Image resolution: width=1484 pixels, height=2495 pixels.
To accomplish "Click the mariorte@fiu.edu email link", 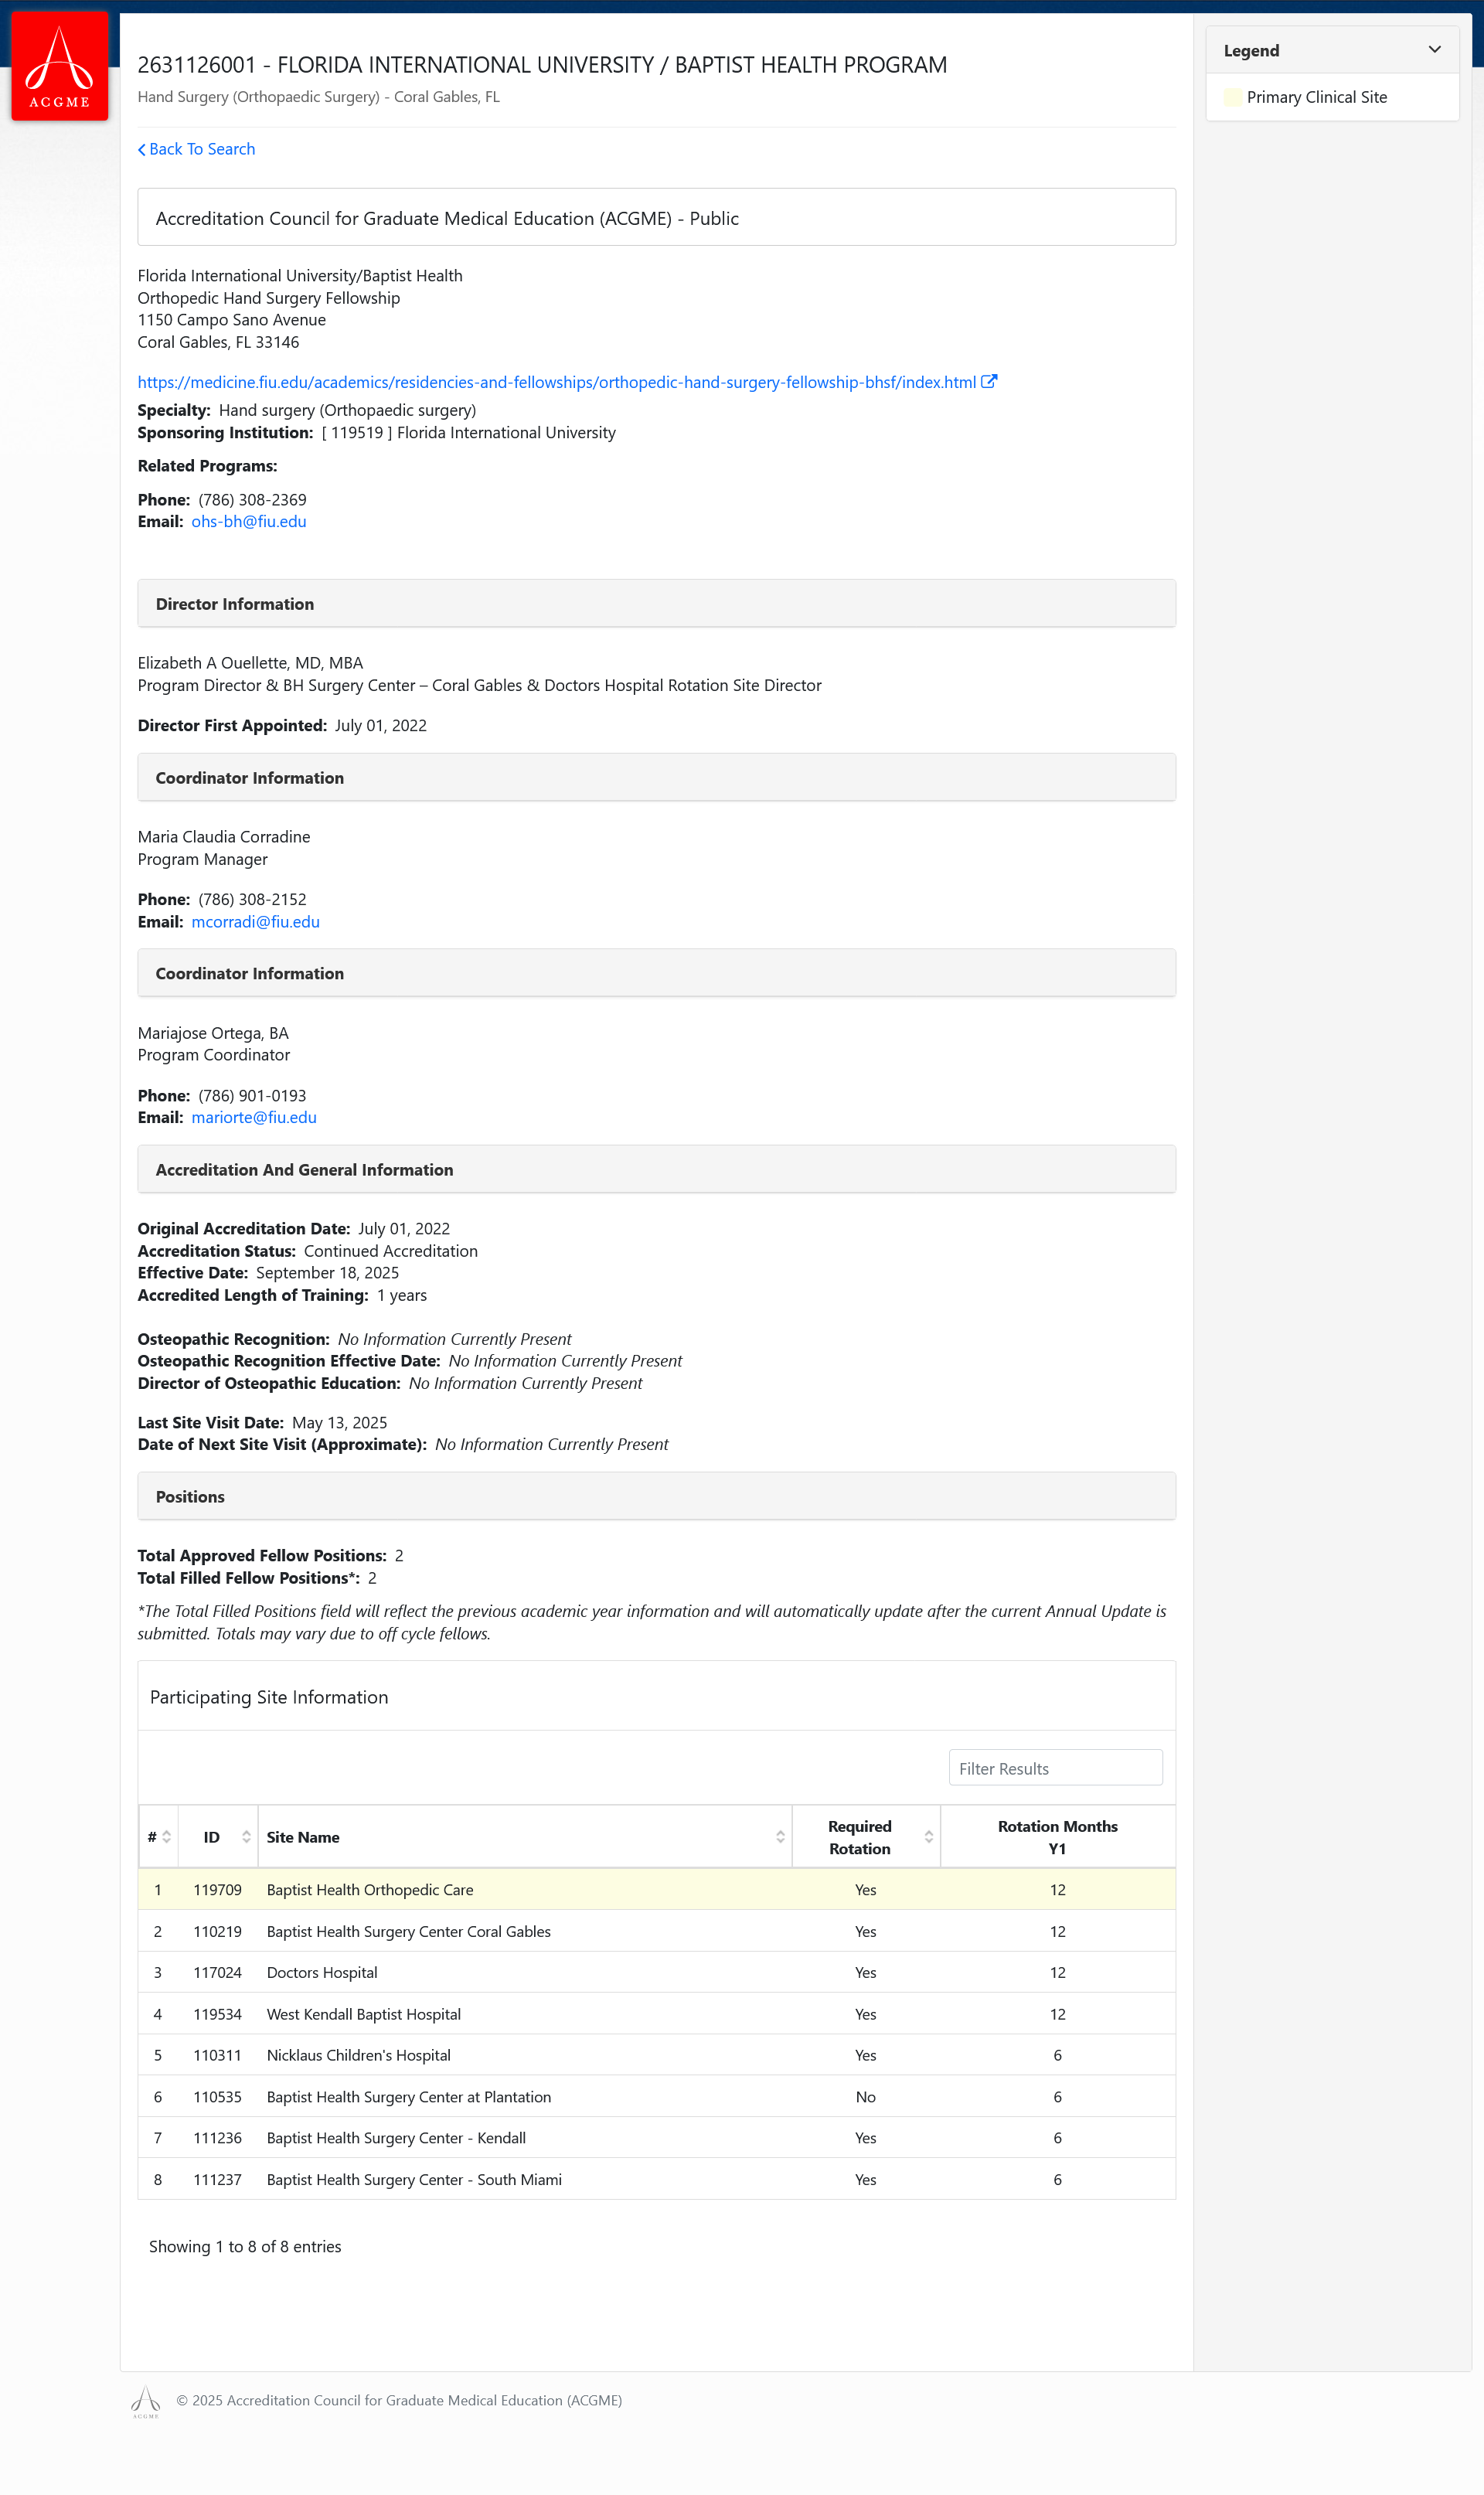I will tap(254, 1117).
